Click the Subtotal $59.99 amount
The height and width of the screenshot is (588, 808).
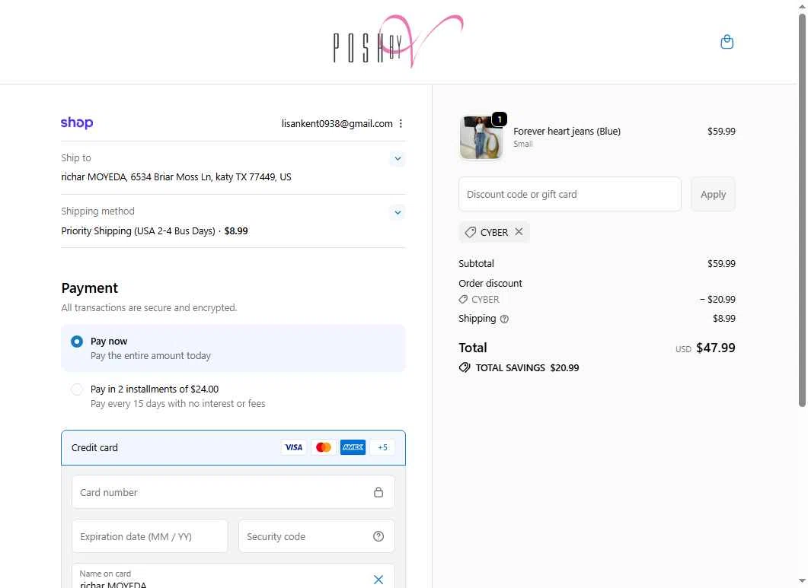pyautogui.click(x=721, y=264)
